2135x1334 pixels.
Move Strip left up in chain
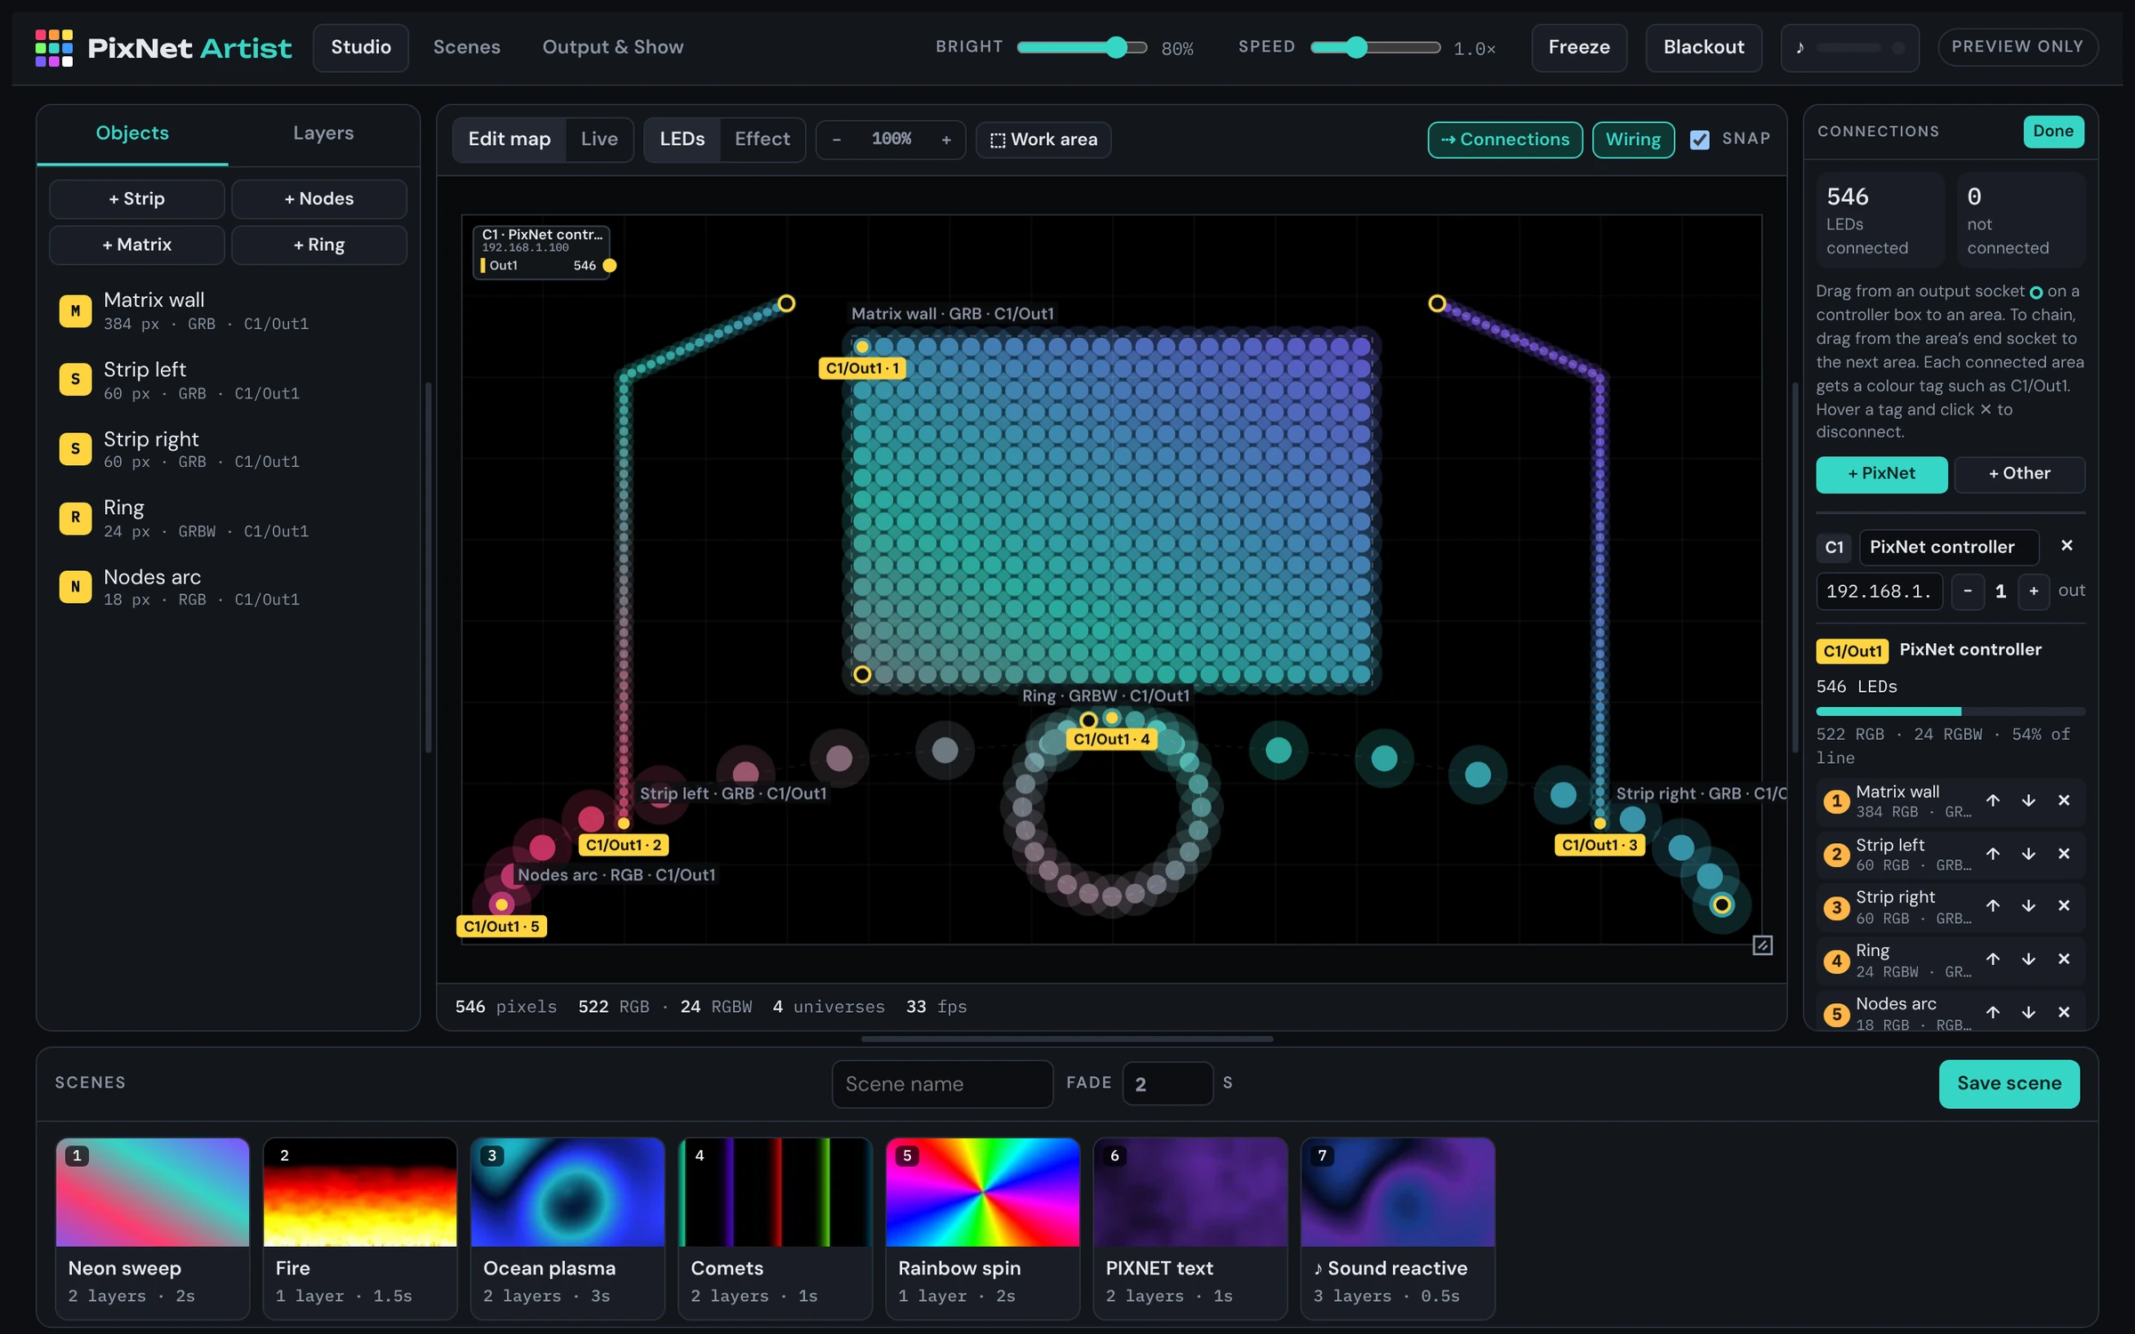point(1993,854)
